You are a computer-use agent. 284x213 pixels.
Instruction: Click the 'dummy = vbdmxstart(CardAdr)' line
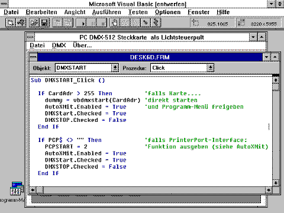pos(92,100)
